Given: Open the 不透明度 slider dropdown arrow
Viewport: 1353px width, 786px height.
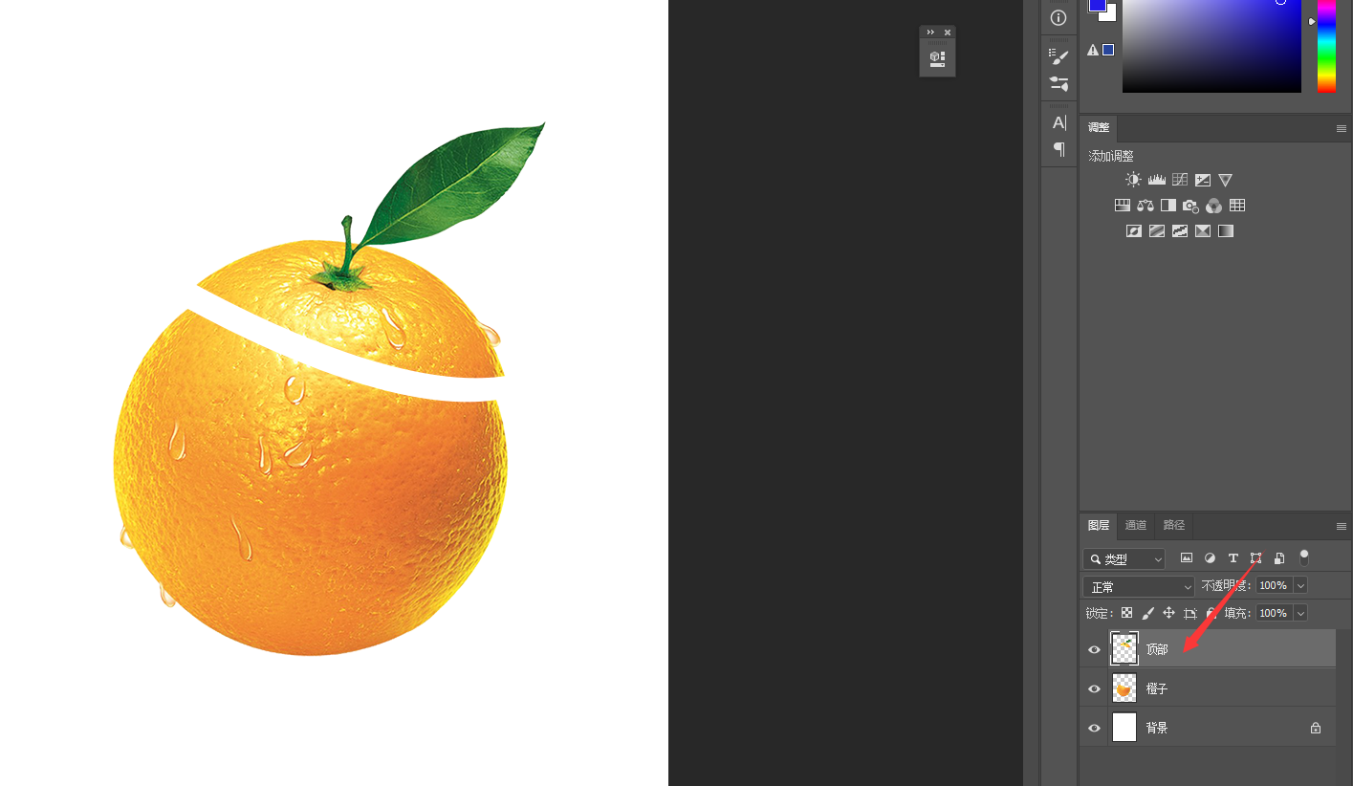Looking at the screenshot, I should (1300, 585).
